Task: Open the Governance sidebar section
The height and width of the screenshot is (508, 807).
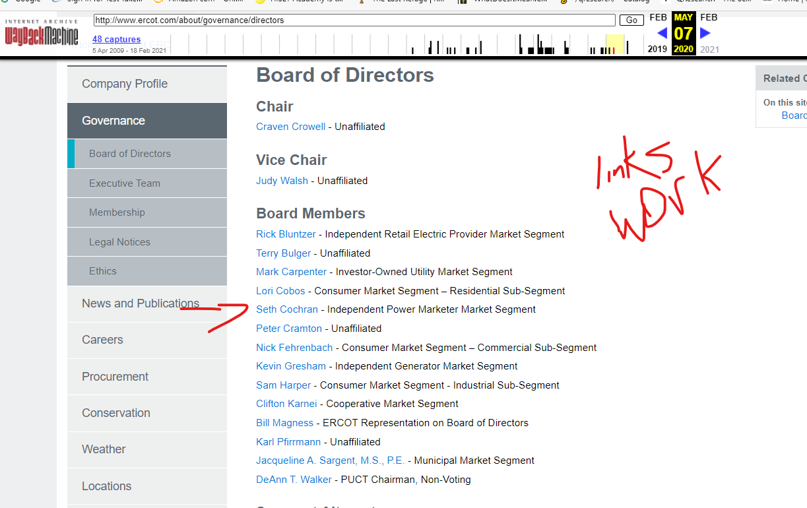Action: click(147, 121)
